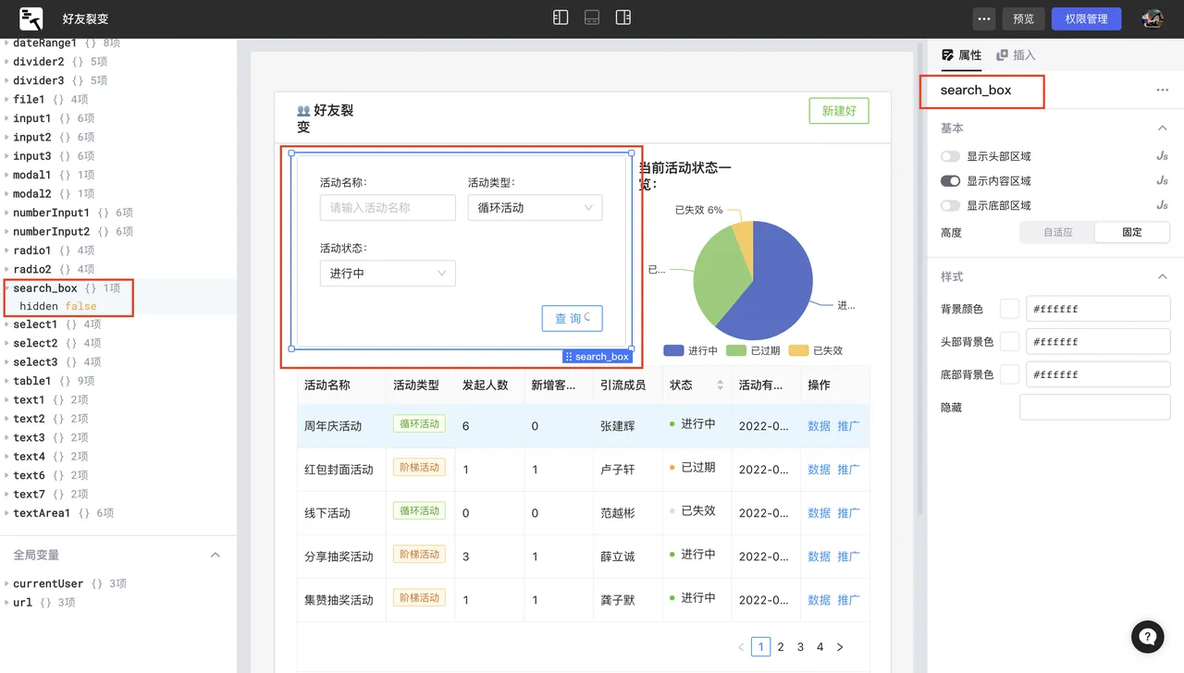The width and height of the screenshot is (1184, 673).
Task: Click the 权限管理 button
Action: (1086, 18)
